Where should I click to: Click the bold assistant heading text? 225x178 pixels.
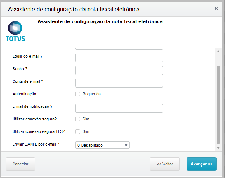click(100, 21)
